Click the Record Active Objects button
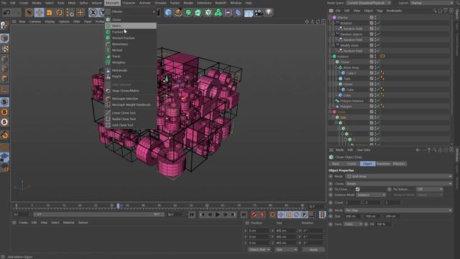 click(254, 214)
